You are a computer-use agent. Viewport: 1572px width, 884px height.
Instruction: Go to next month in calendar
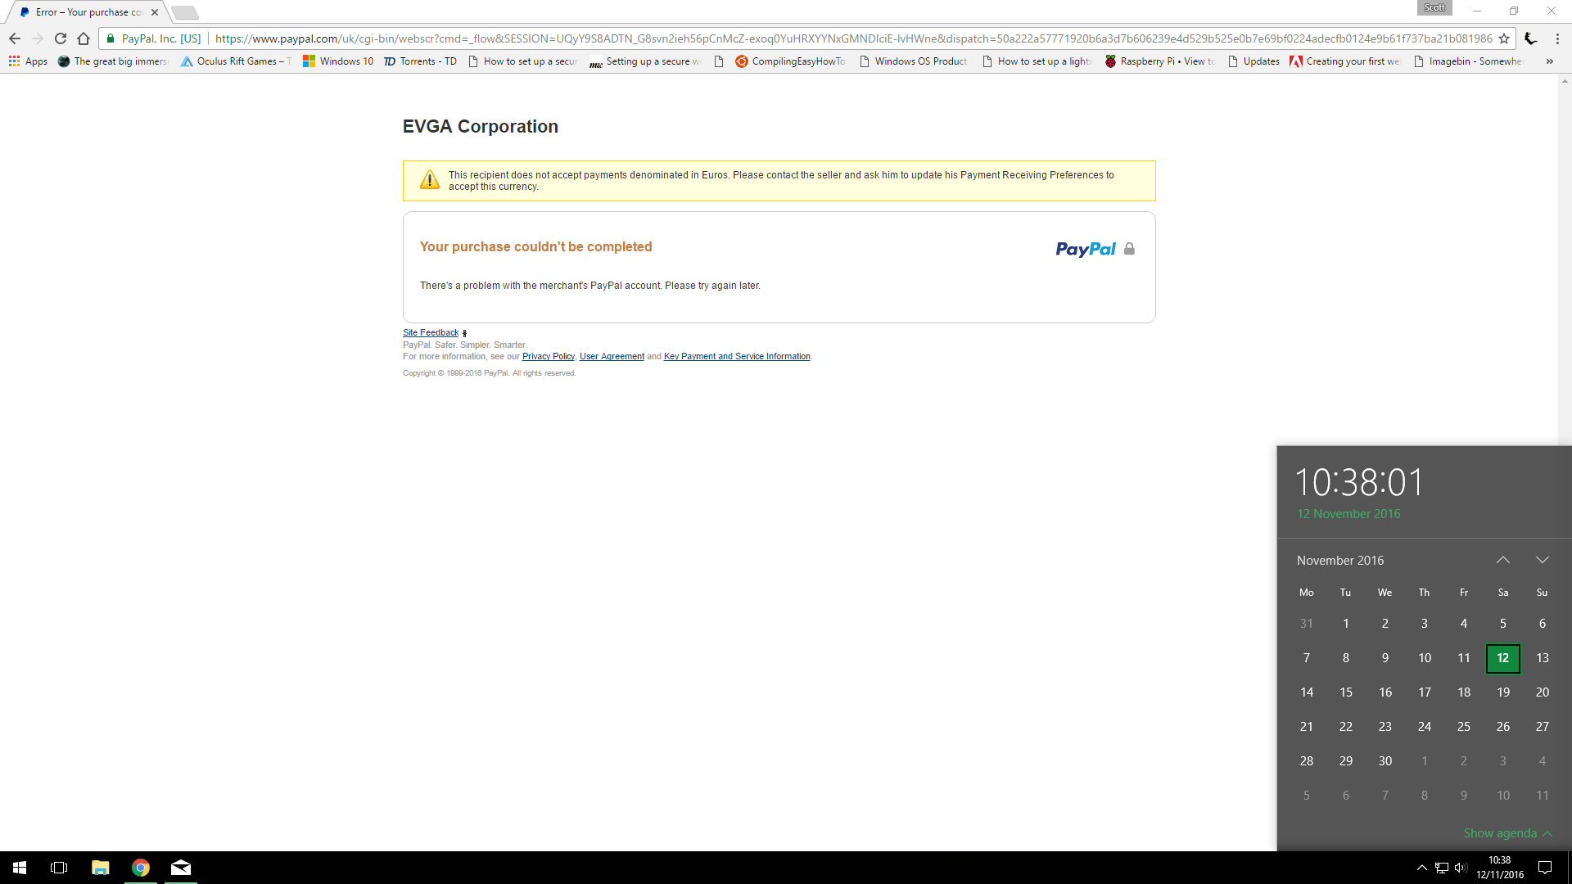click(x=1543, y=560)
